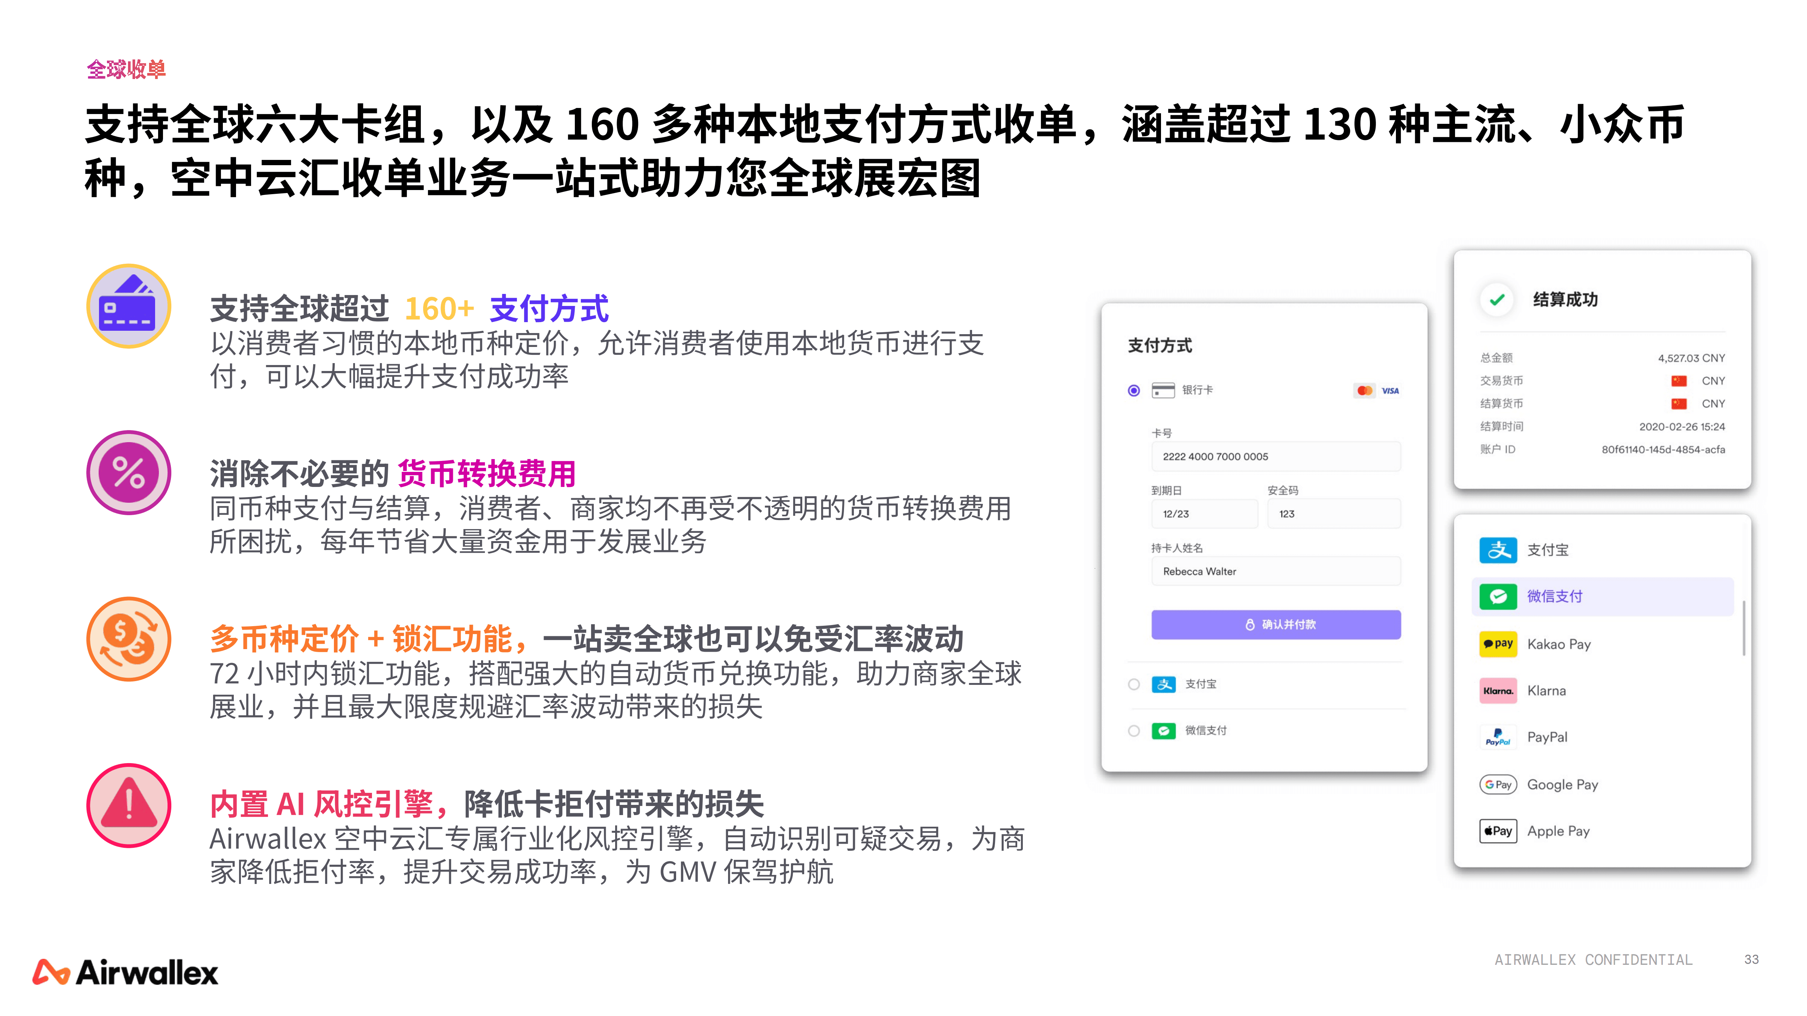Click the green checkmark settlement success icon
The image size is (1807, 1016).
(x=1497, y=300)
